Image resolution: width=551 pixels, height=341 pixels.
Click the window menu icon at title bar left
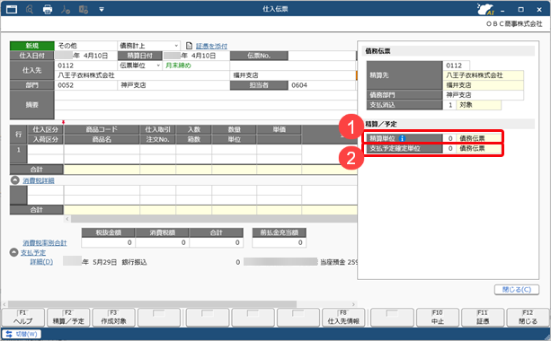[12, 9]
